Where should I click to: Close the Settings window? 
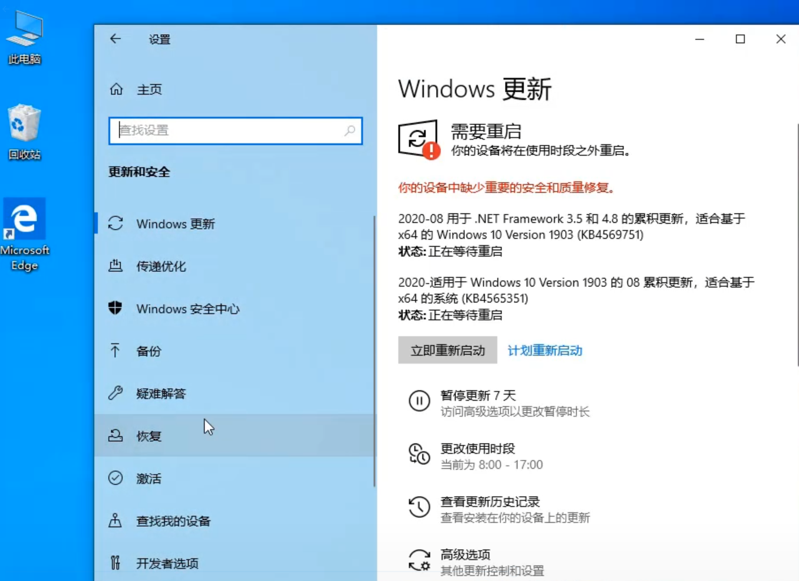click(x=781, y=39)
